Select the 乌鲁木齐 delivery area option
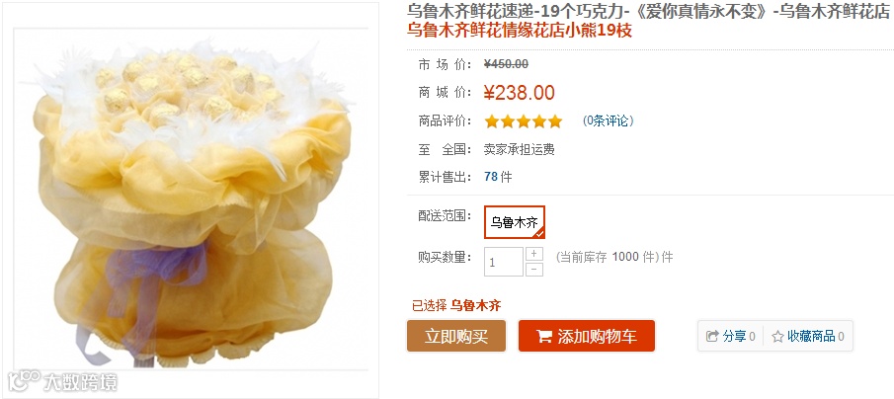The width and height of the screenshot is (894, 399). pyautogui.click(x=515, y=222)
